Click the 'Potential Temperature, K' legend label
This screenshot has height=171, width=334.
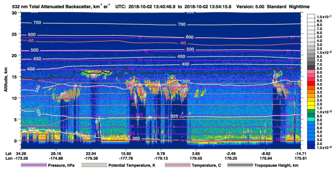point(132,165)
